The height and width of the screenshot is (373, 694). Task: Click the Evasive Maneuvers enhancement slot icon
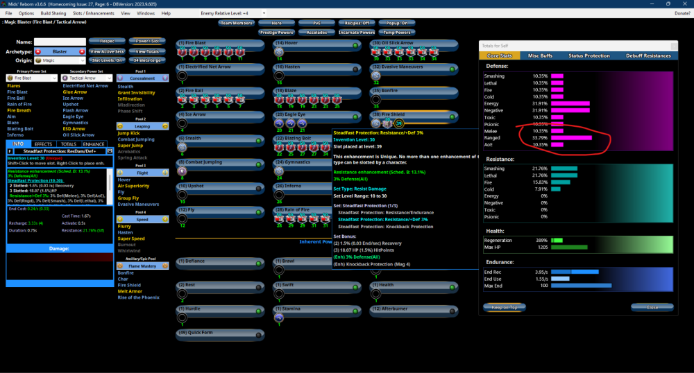pyautogui.click(x=376, y=75)
